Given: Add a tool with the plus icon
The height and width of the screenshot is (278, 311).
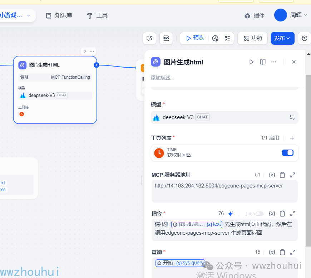Looking at the screenshot, I should tap(292, 138).
